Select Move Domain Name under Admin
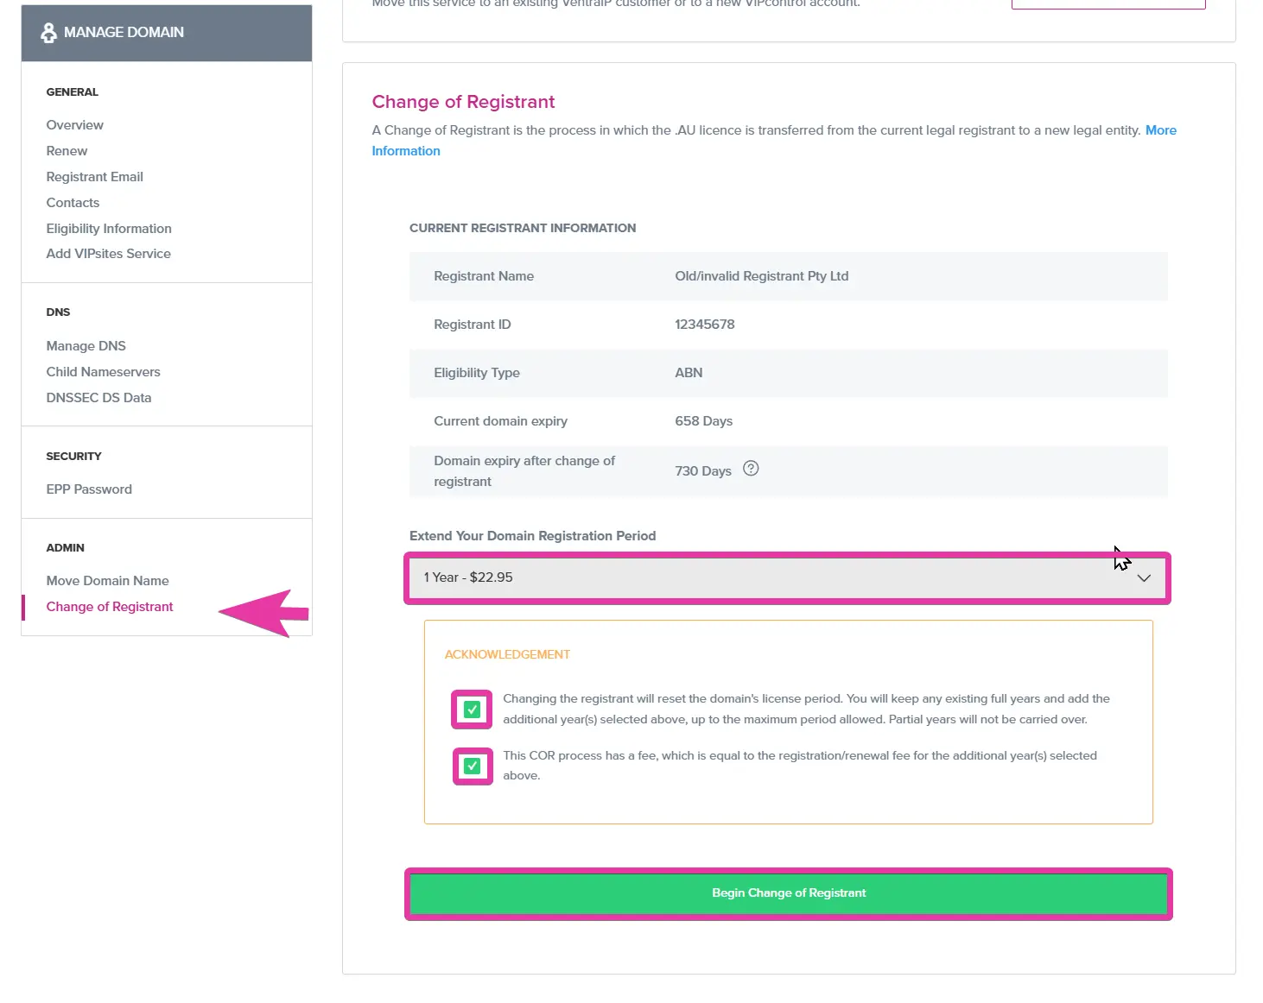Viewport: 1263px width, 1003px height. [108, 581]
